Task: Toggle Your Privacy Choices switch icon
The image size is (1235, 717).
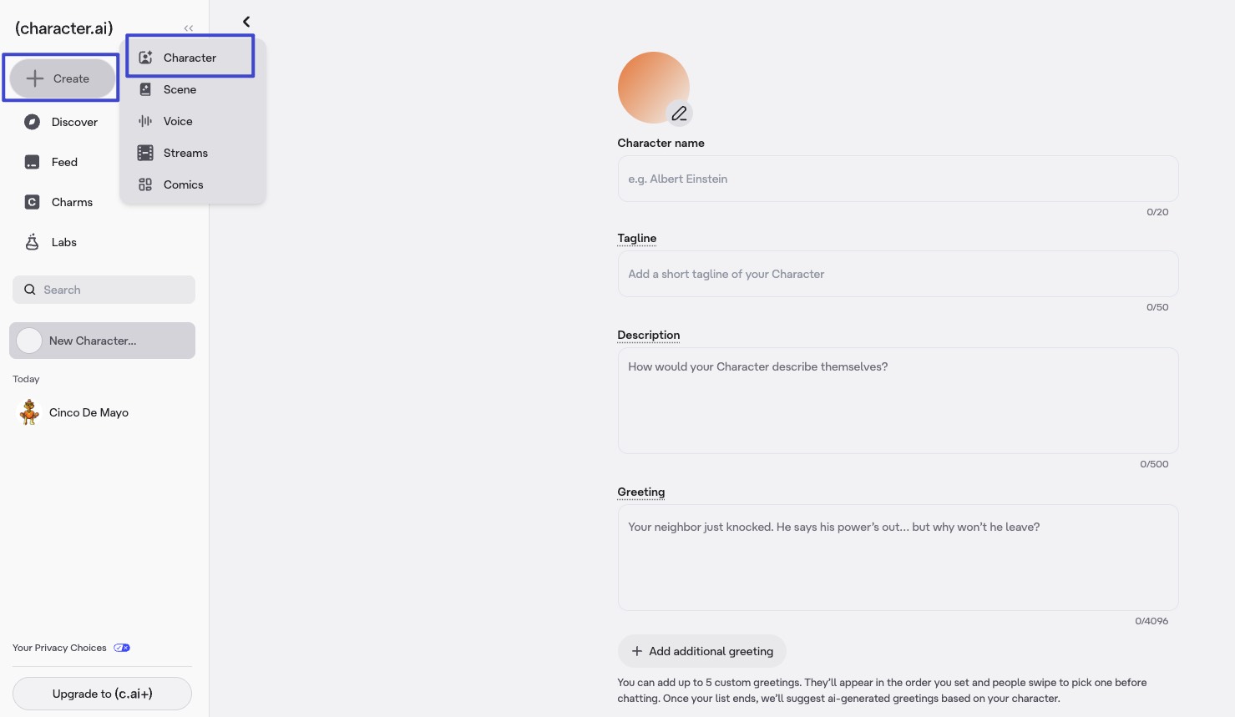Action: [x=122, y=648]
